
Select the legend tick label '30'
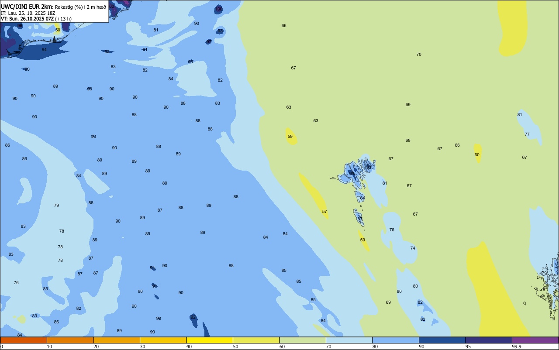tap(142, 347)
